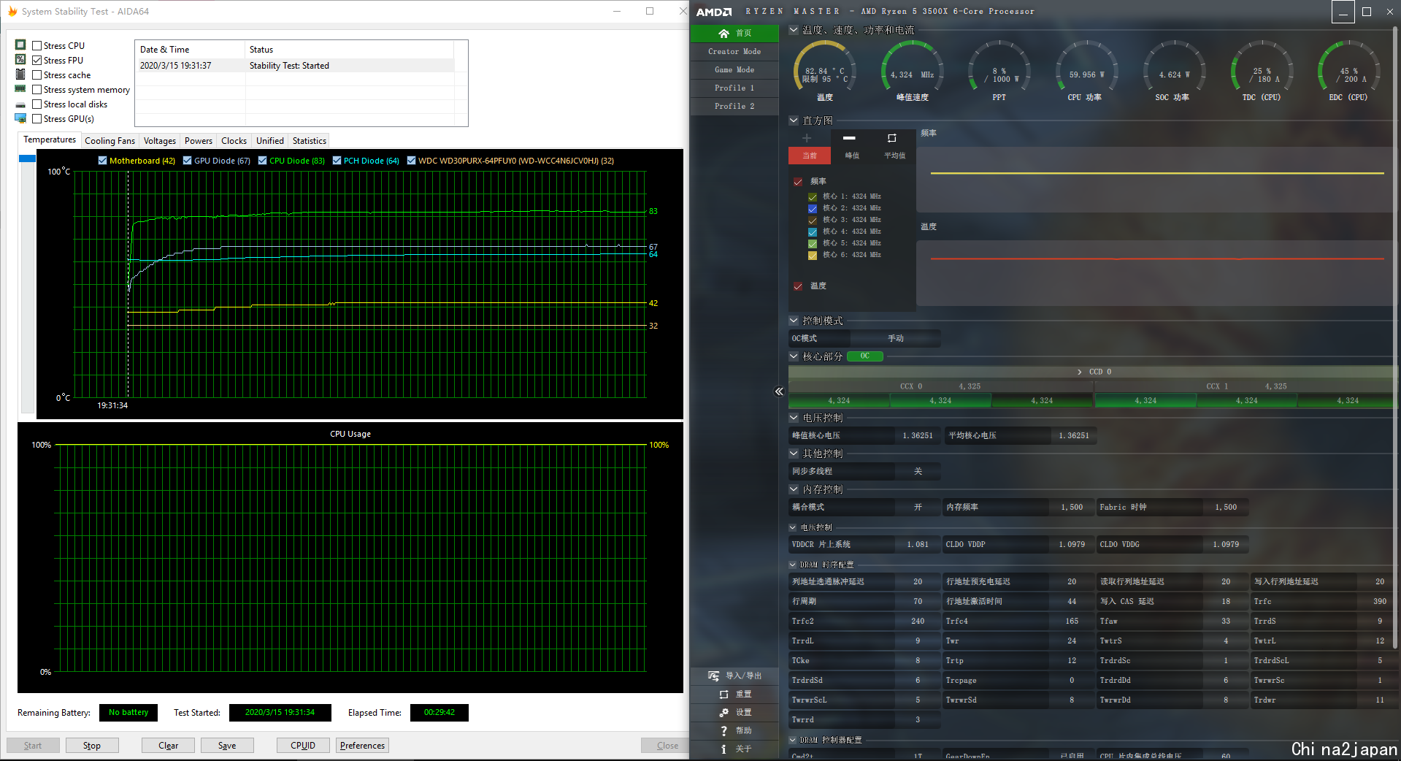Uncheck the Stress FPU checkbox

click(x=37, y=61)
